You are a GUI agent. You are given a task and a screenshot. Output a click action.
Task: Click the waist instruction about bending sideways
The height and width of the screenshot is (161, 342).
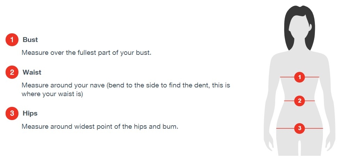pos(126,90)
